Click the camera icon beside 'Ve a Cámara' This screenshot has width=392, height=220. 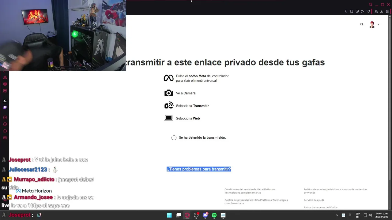click(168, 93)
